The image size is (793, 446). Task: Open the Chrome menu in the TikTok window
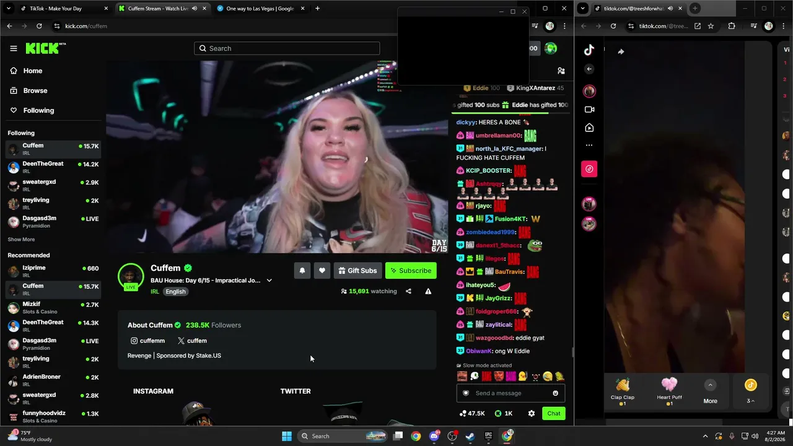coord(784,26)
